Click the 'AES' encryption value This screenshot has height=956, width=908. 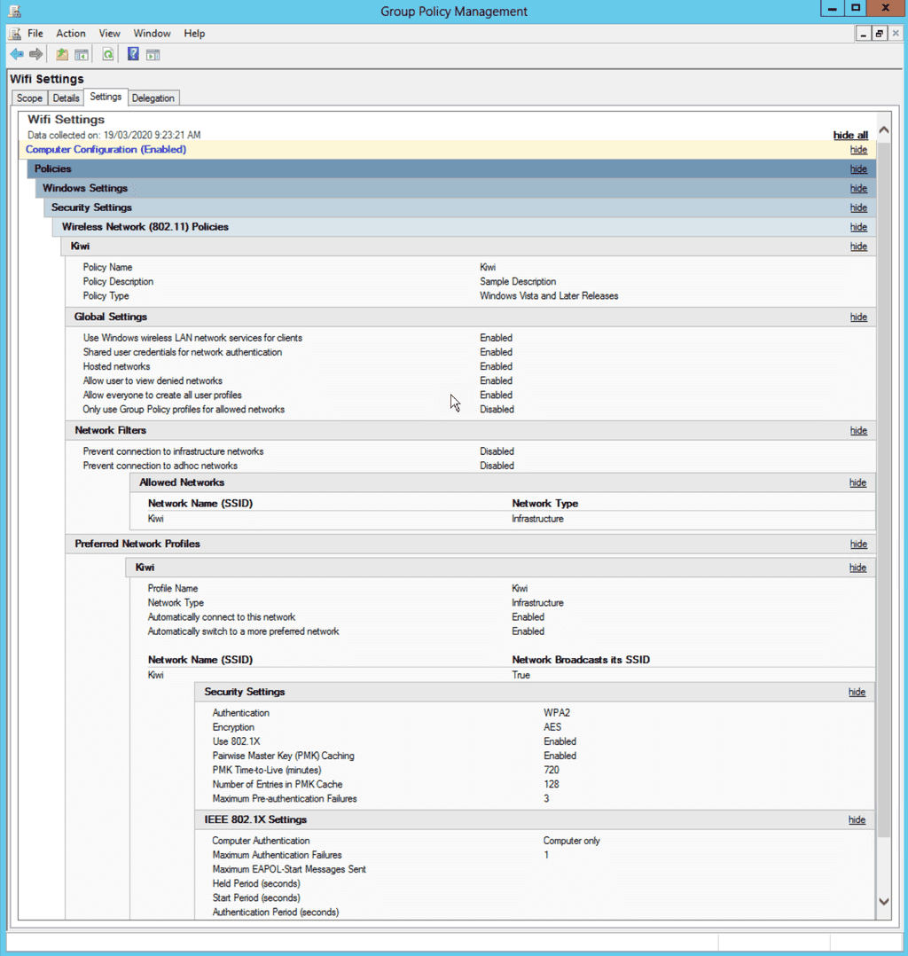[x=552, y=727]
